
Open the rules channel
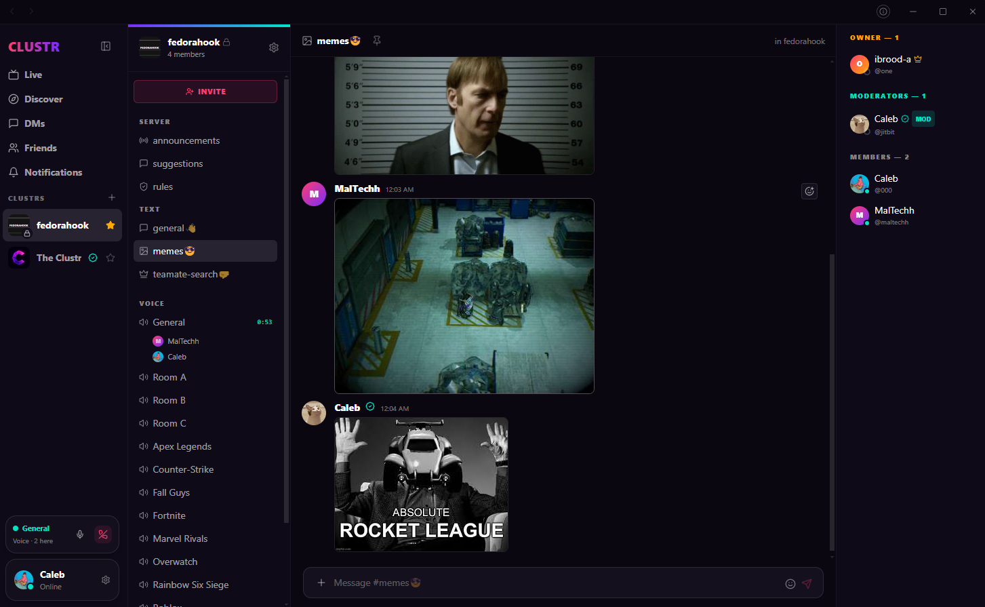pos(205,187)
